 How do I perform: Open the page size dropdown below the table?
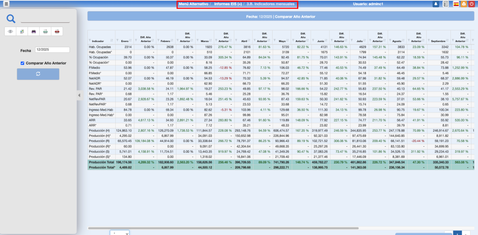click(119, 232)
